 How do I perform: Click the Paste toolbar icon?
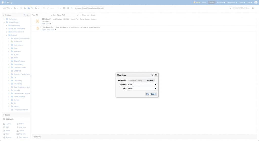[72, 8]
